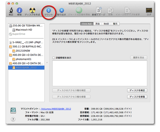Click the Time Machine volume icon at bottom
This screenshot has height=132, width=160.
13,111
